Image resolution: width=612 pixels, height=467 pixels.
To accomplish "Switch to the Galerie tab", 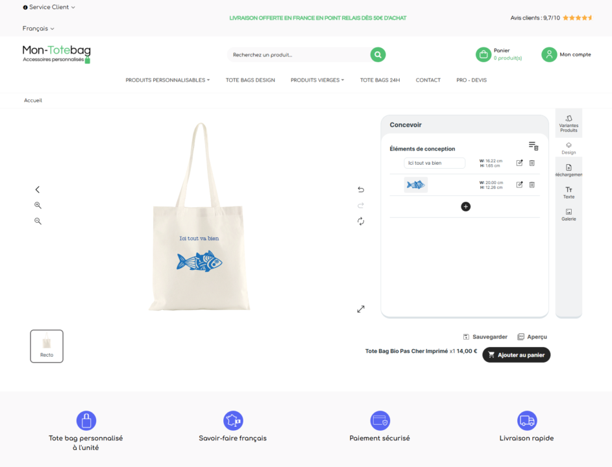I will [x=569, y=215].
